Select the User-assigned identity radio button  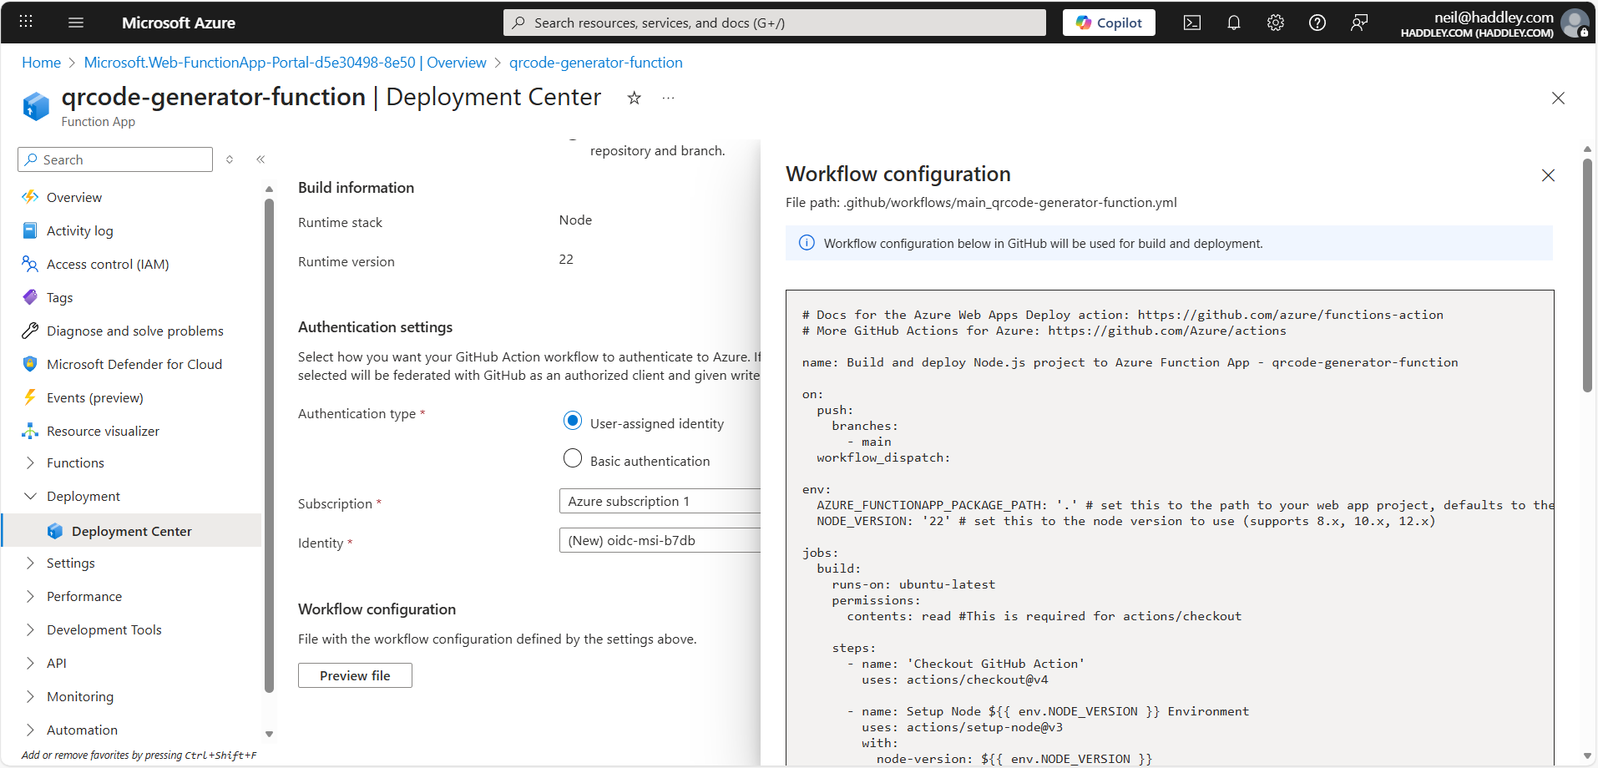(573, 421)
